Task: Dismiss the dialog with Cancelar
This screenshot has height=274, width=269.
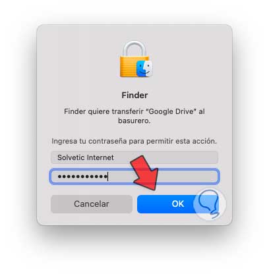Action: coord(92,204)
